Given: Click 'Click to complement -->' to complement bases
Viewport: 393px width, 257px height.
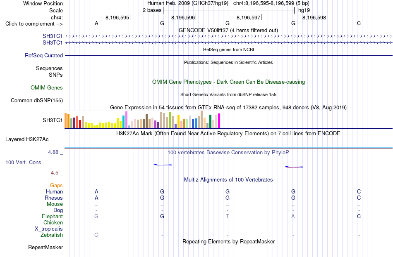Looking at the screenshot, I should [34, 24].
